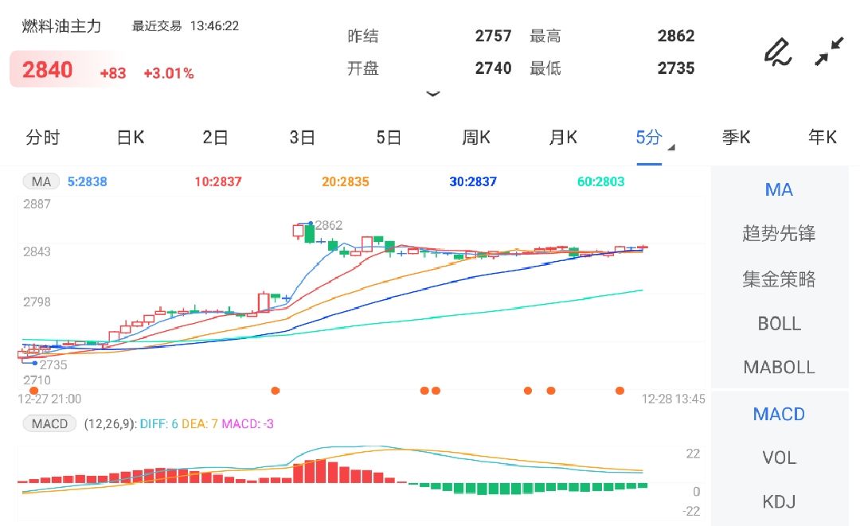
Task: Click the DEA: 7 MACD reading
Action: 200,423
